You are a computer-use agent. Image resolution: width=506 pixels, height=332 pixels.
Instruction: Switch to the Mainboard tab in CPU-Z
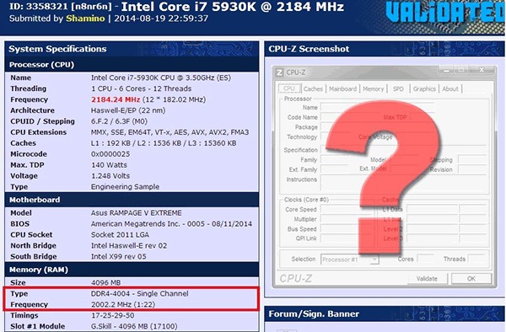click(x=342, y=89)
